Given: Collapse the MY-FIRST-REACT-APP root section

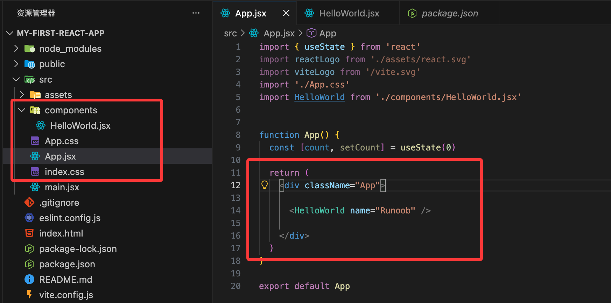Looking at the screenshot, I should [x=10, y=33].
